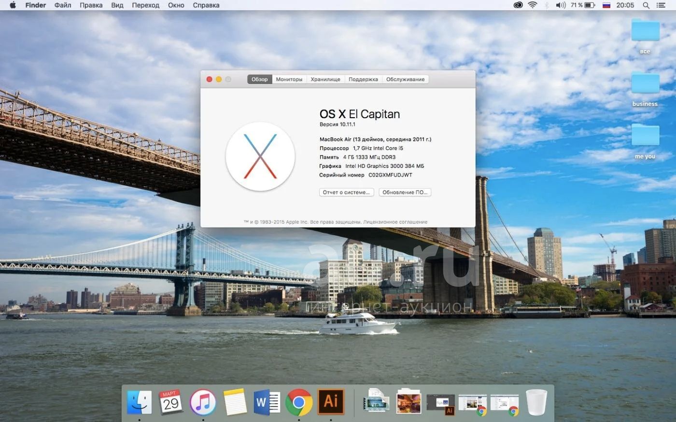Click the clock showing 20:05
Viewport: 676px width, 422px height.
coord(625,5)
